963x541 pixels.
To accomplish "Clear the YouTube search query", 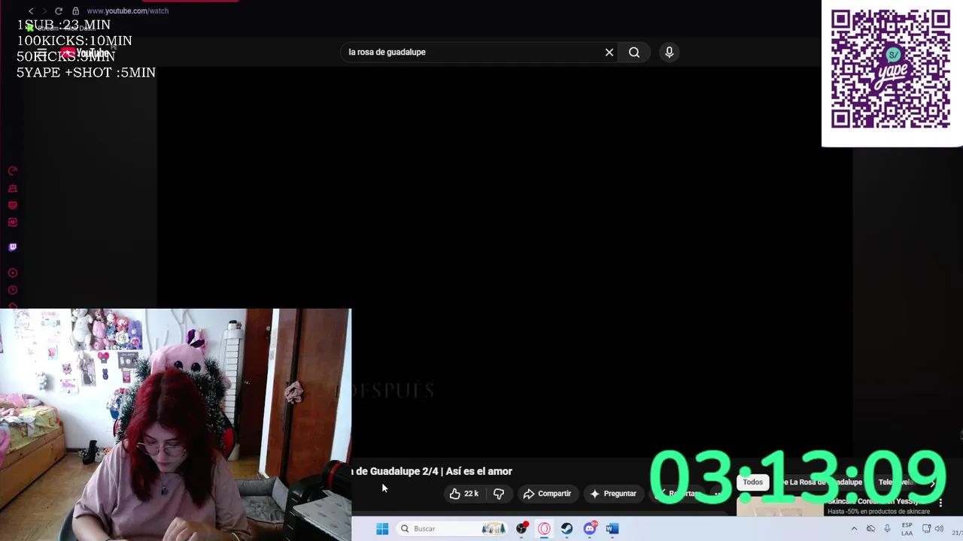I will tap(609, 52).
